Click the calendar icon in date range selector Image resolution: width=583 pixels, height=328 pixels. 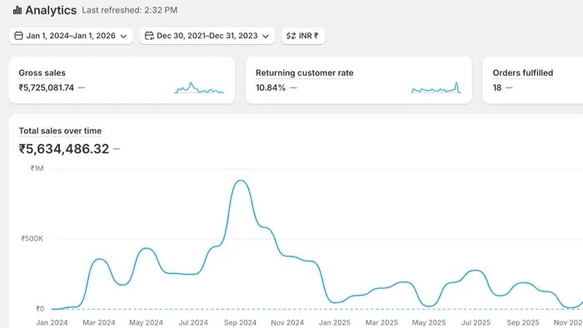[18, 36]
